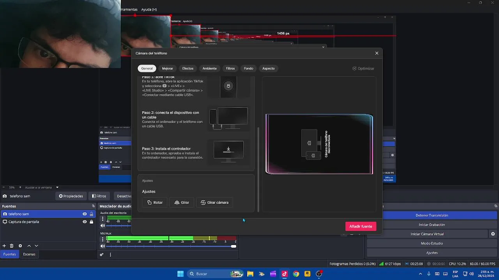The width and height of the screenshot is (499, 280).
Task: Click the steps list scrollbar
Action: pyautogui.click(x=258, y=169)
